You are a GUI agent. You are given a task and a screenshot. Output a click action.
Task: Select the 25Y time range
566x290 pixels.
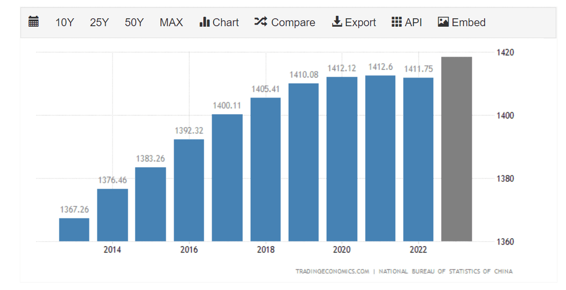pyautogui.click(x=99, y=22)
